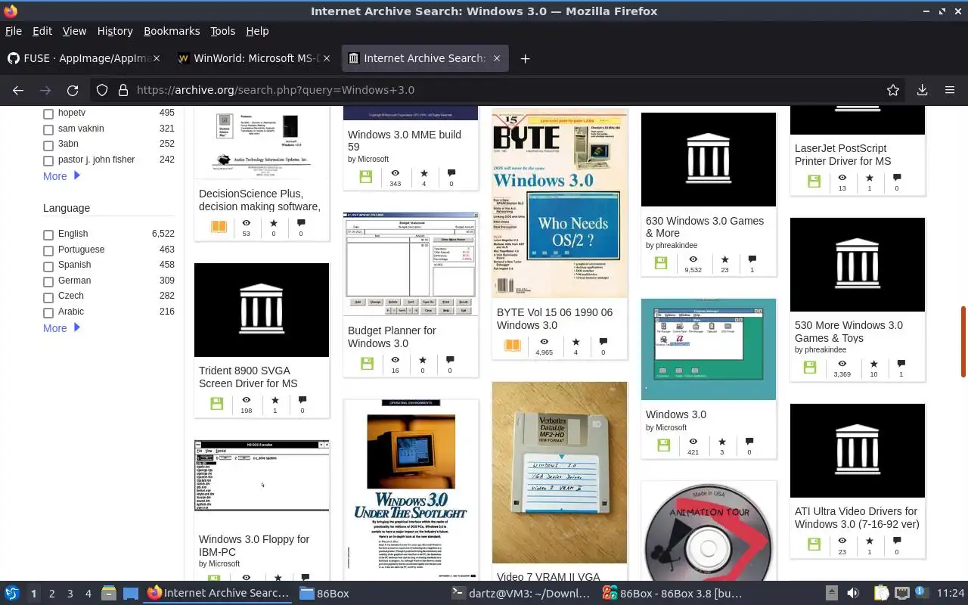
Task: Open the Windows 3.0 Program Manager screenshot thumbnail
Action: tap(709, 349)
